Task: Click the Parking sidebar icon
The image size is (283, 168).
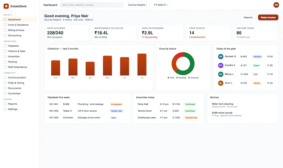Action: point(5,62)
